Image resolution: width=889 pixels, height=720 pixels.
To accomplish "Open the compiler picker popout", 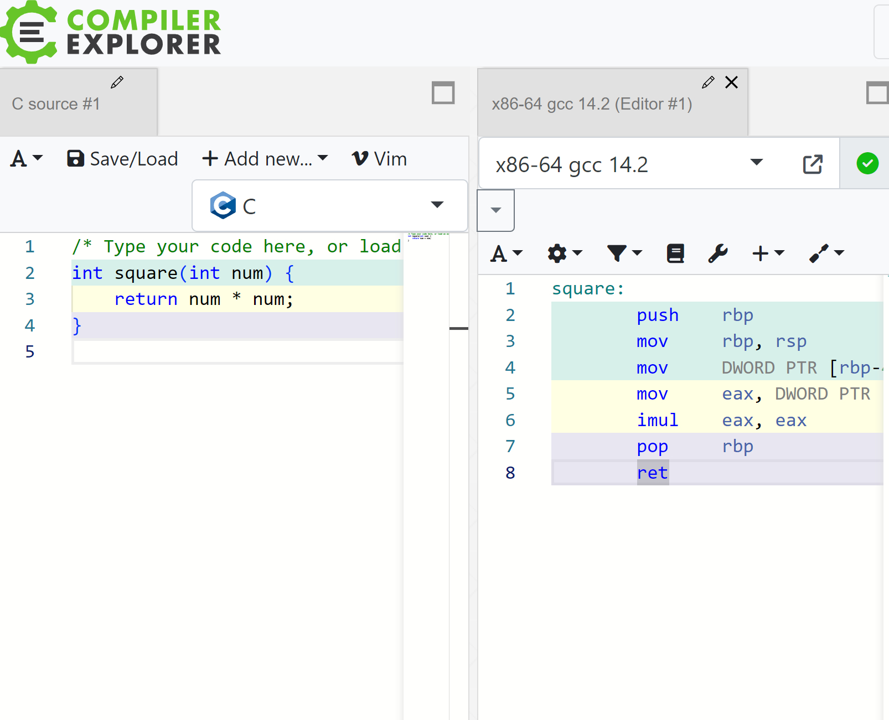I will tap(813, 164).
